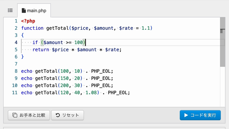Viewport: 229px width, 129px height.
Task: Click the getTotal function name on line 2
Action: 58,28
